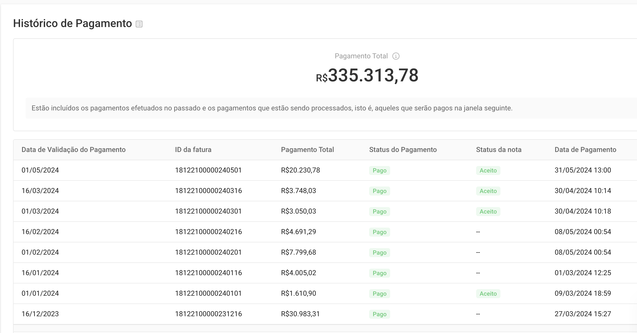Image resolution: width=637 pixels, height=333 pixels.
Task: Click the R$335.313,78 total amount
Action: pos(367,75)
